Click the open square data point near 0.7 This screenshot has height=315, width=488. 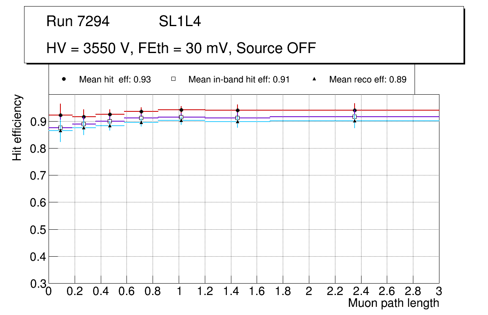(x=141, y=118)
